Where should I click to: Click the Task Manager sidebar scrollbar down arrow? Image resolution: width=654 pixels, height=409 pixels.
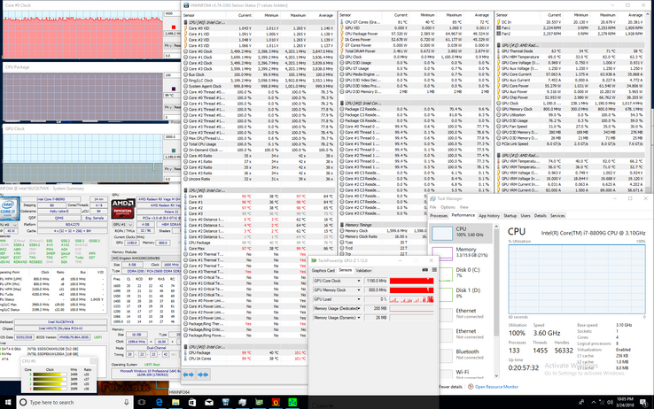coord(496,376)
